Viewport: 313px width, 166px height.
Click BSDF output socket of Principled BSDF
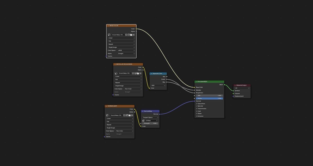(x=224, y=85)
